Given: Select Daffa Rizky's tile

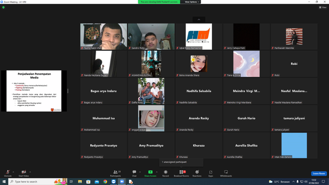Looking at the screenshot, I should pos(151,91).
